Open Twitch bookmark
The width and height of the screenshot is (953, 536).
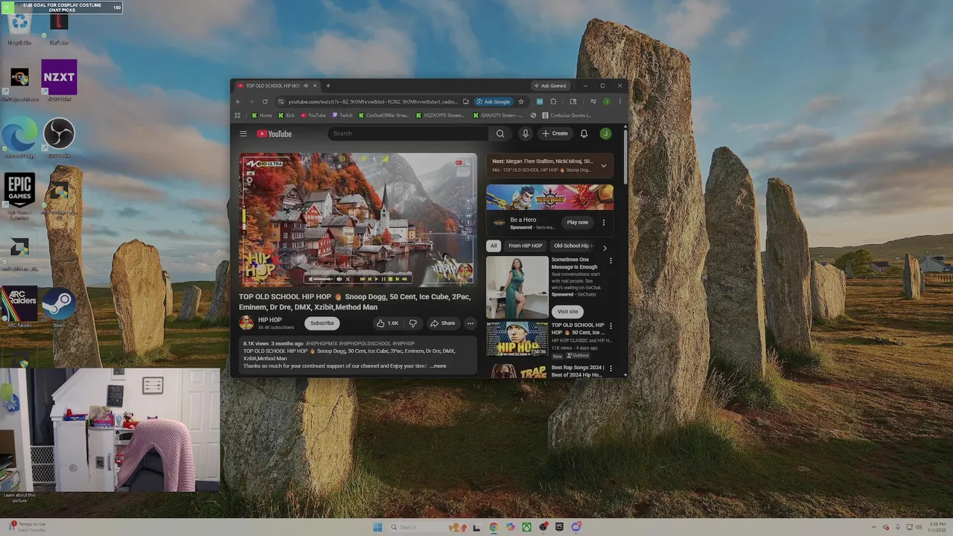point(342,115)
